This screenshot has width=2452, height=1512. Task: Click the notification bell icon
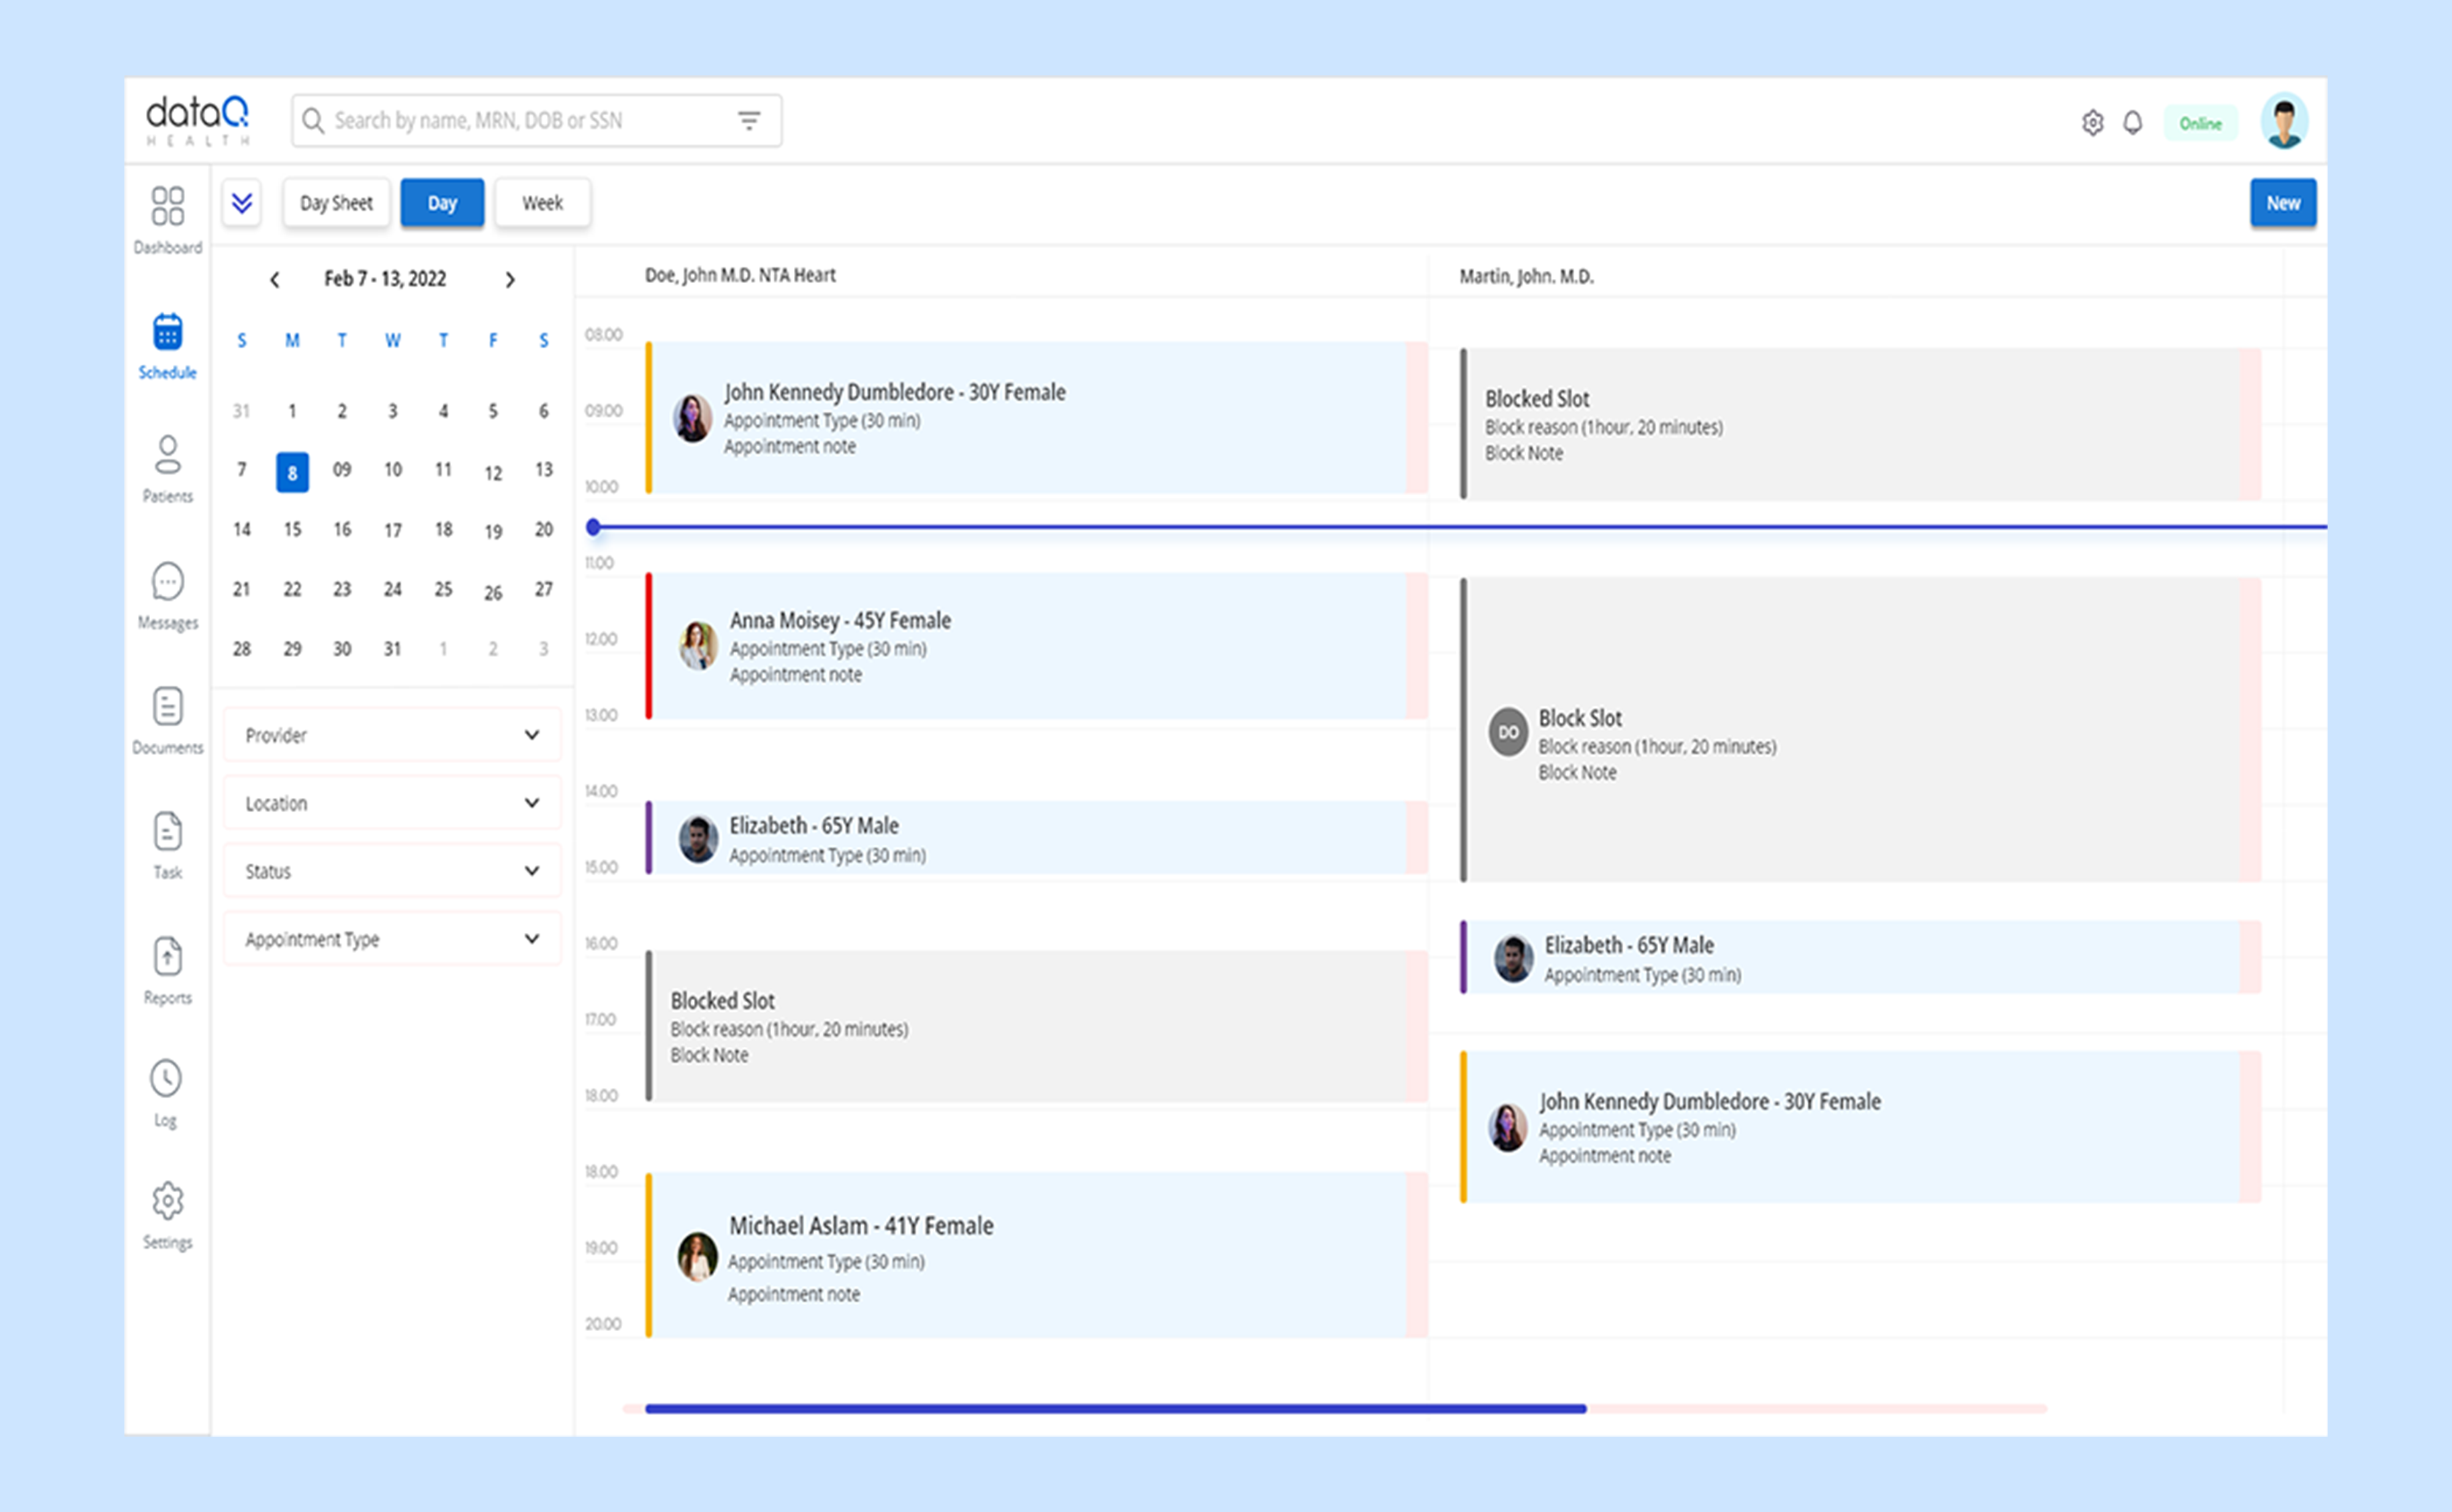coord(2132,123)
